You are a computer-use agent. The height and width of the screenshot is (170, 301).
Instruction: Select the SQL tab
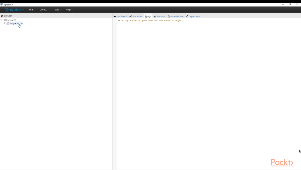148,16
